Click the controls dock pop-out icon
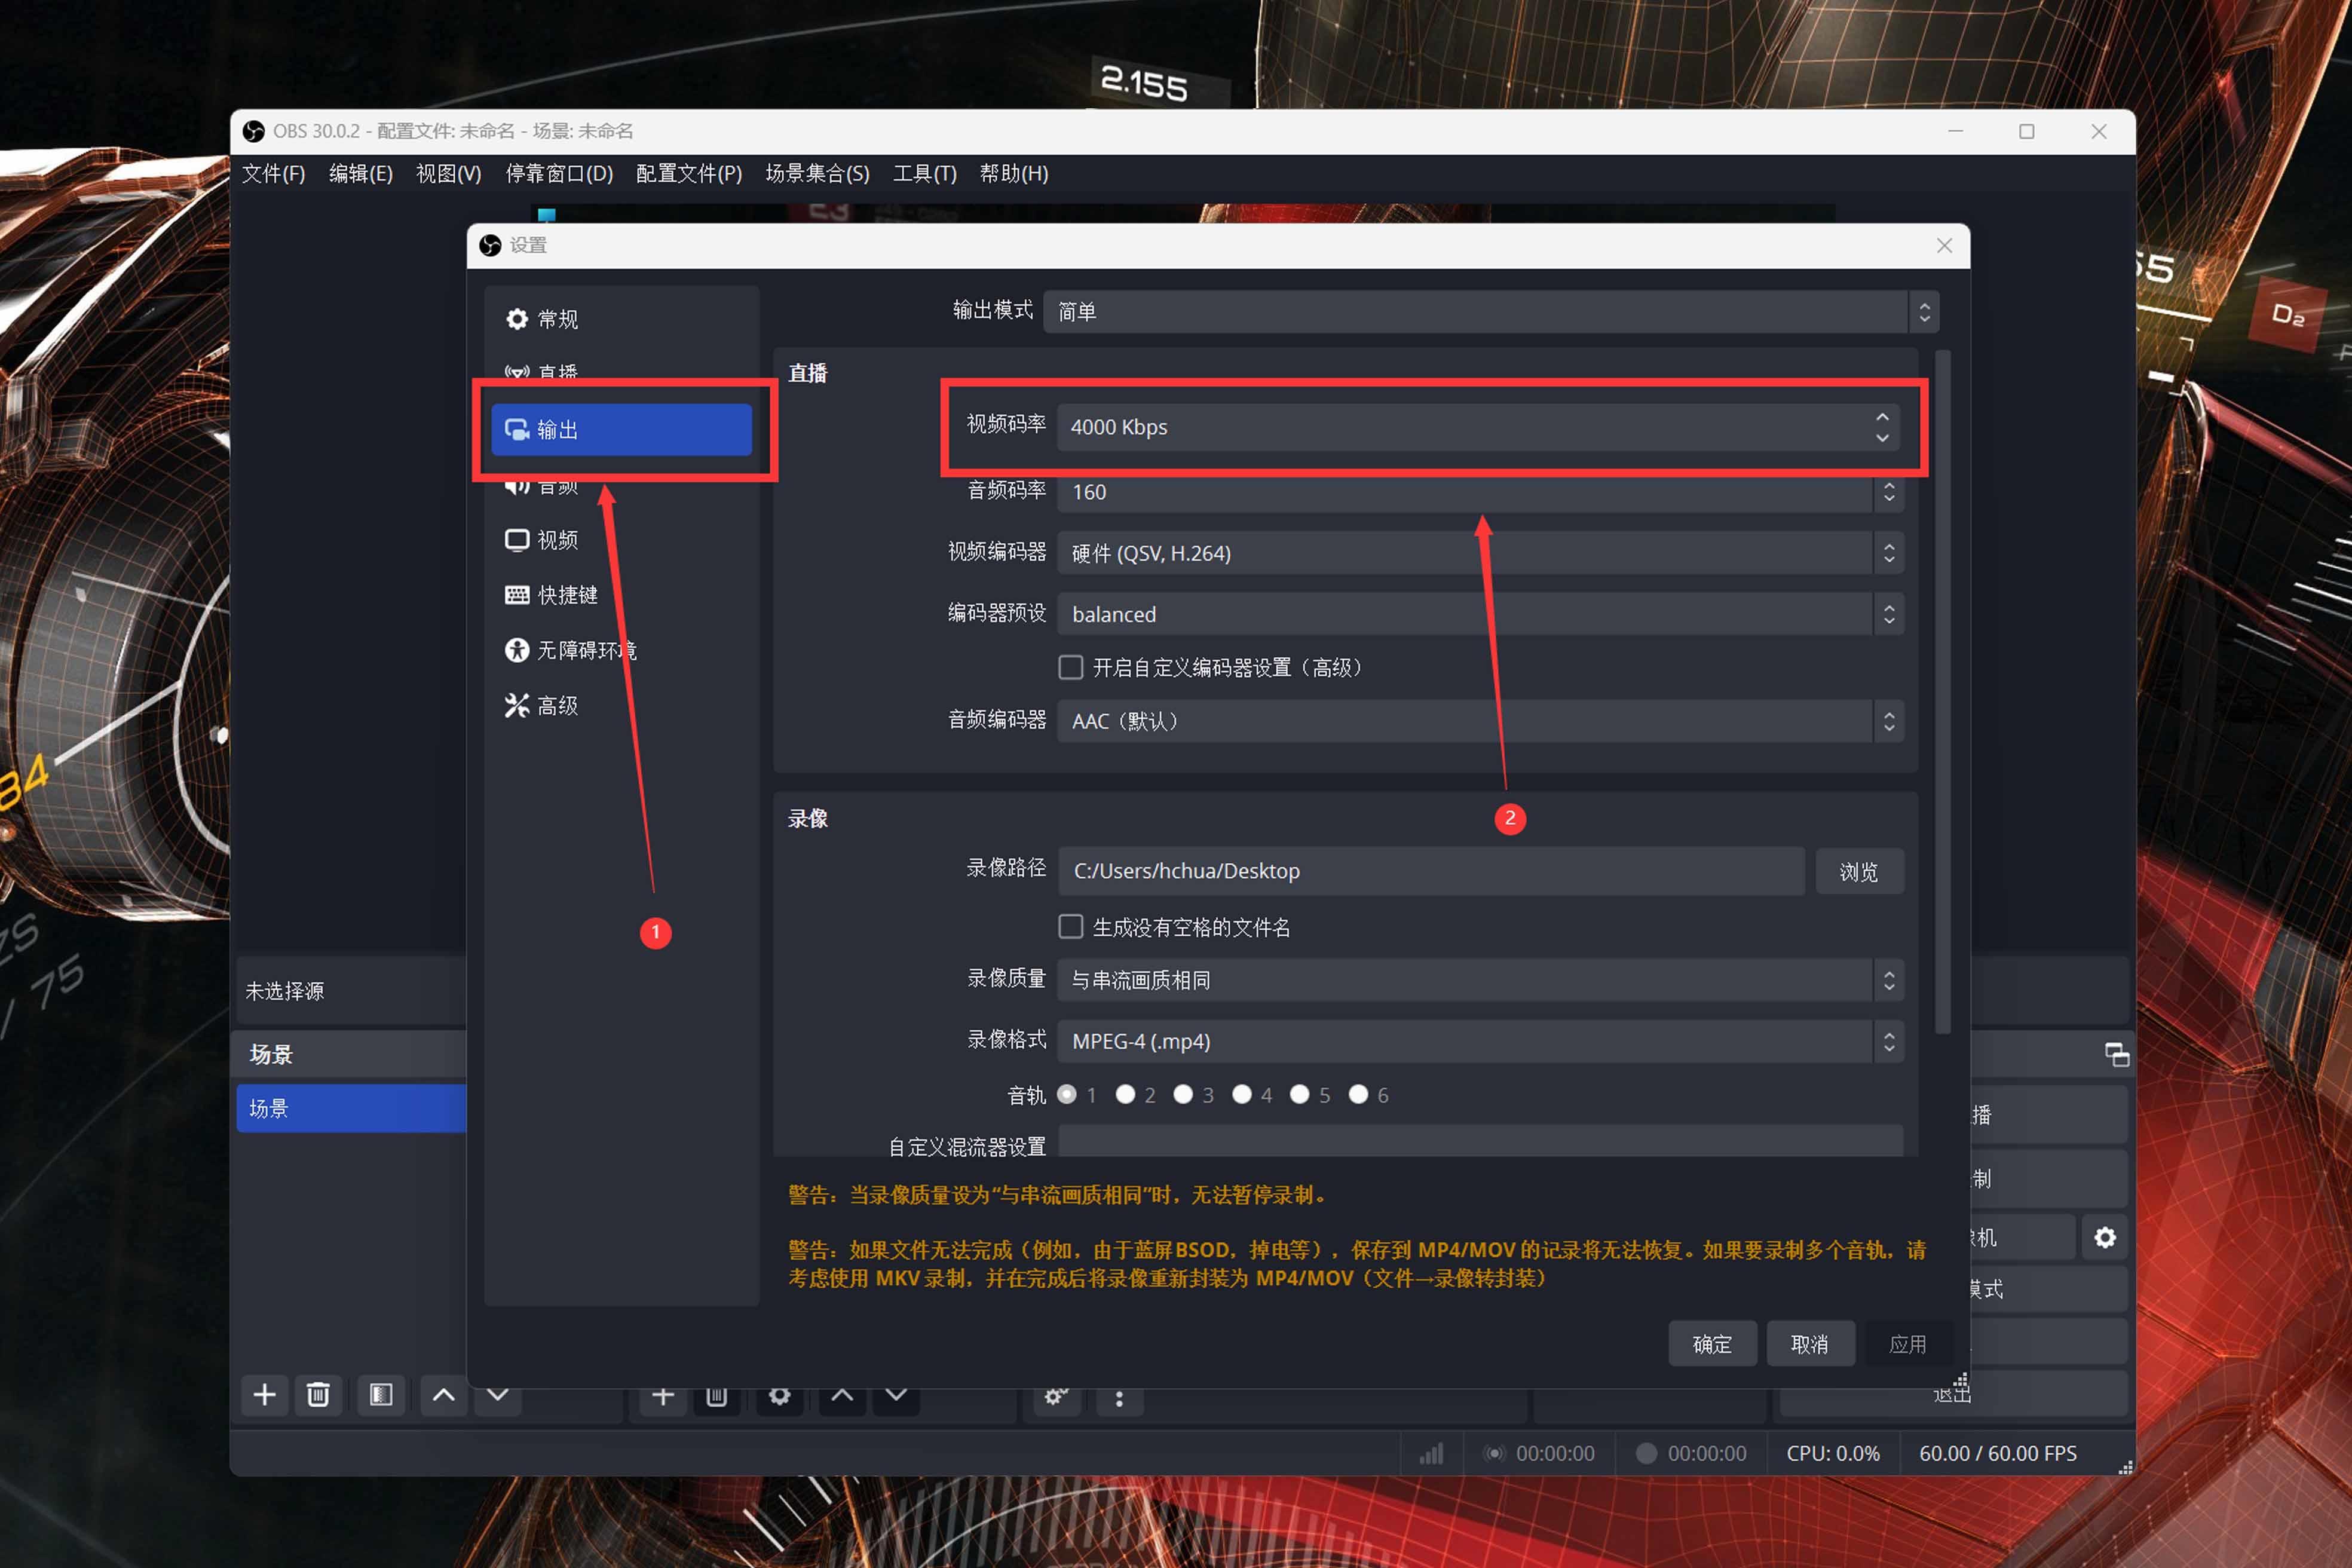The width and height of the screenshot is (2352, 1568). 2116,1054
